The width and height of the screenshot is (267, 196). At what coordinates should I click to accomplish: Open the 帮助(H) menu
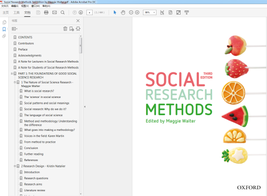click(46, 6)
